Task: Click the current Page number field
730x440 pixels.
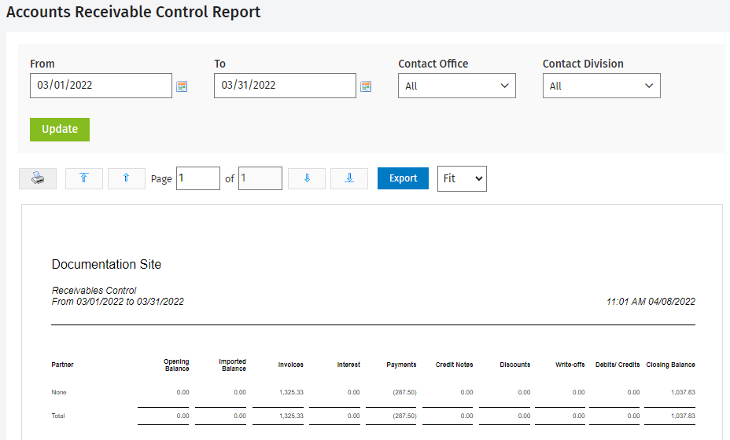Action: [198, 178]
